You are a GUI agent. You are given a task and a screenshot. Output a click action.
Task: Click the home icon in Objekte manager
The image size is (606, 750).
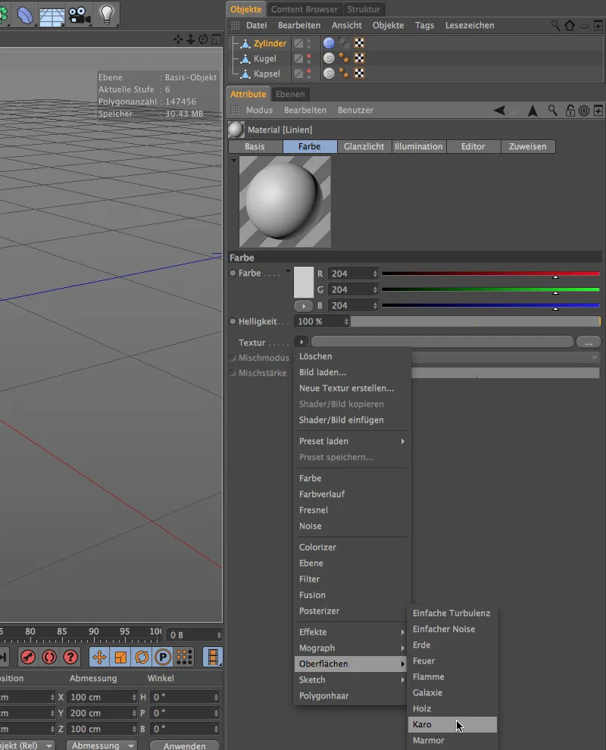(569, 25)
